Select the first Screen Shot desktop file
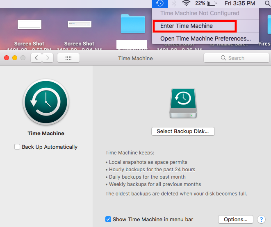The height and width of the screenshot is (227, 271). click(30, 24)
